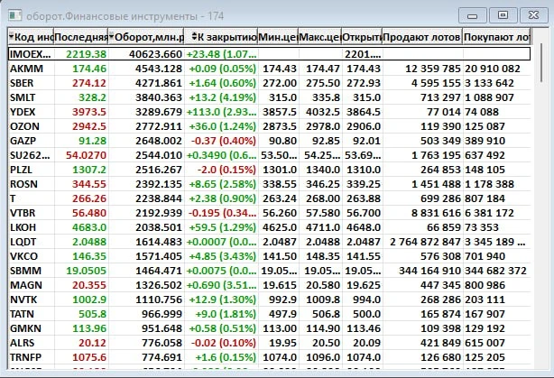
Task: Close the оборот window
Action: tap(533, 15)
